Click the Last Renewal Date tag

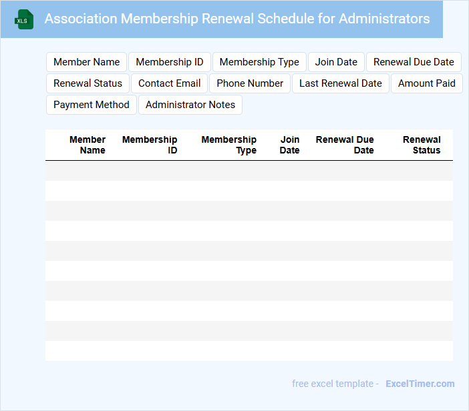(340, 83)
